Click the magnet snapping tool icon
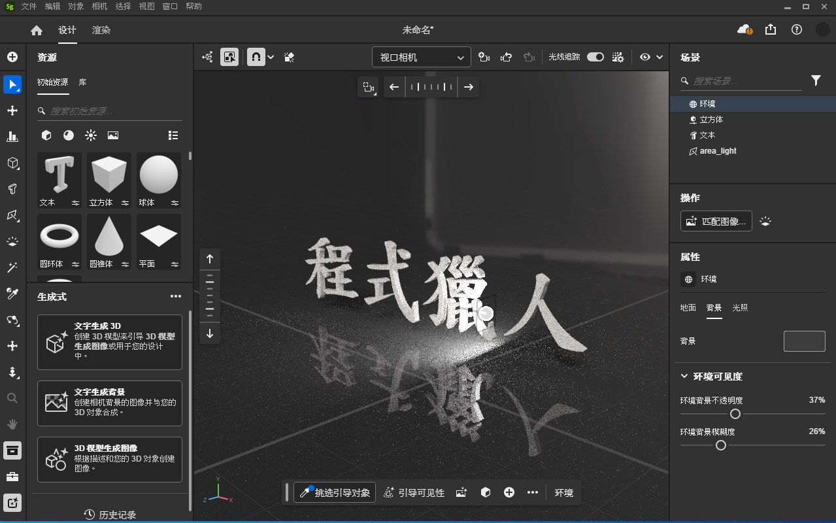 click(256, 58)
